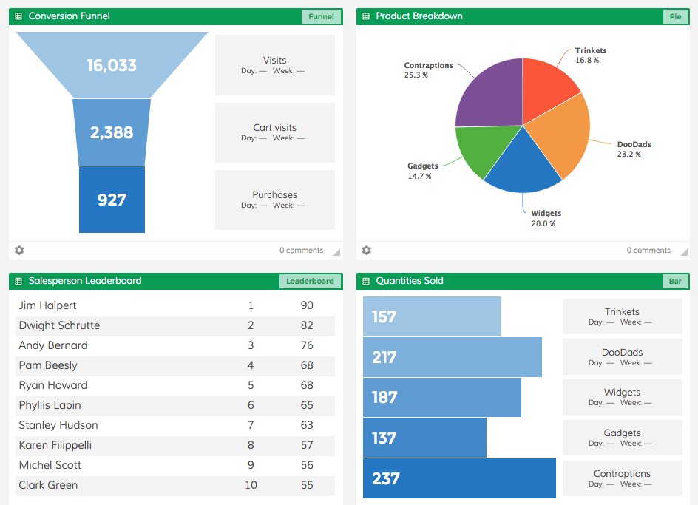Click the 137 bar in Quantities Sold
This screenshot has width=698, height=505.
coord(424,438)
